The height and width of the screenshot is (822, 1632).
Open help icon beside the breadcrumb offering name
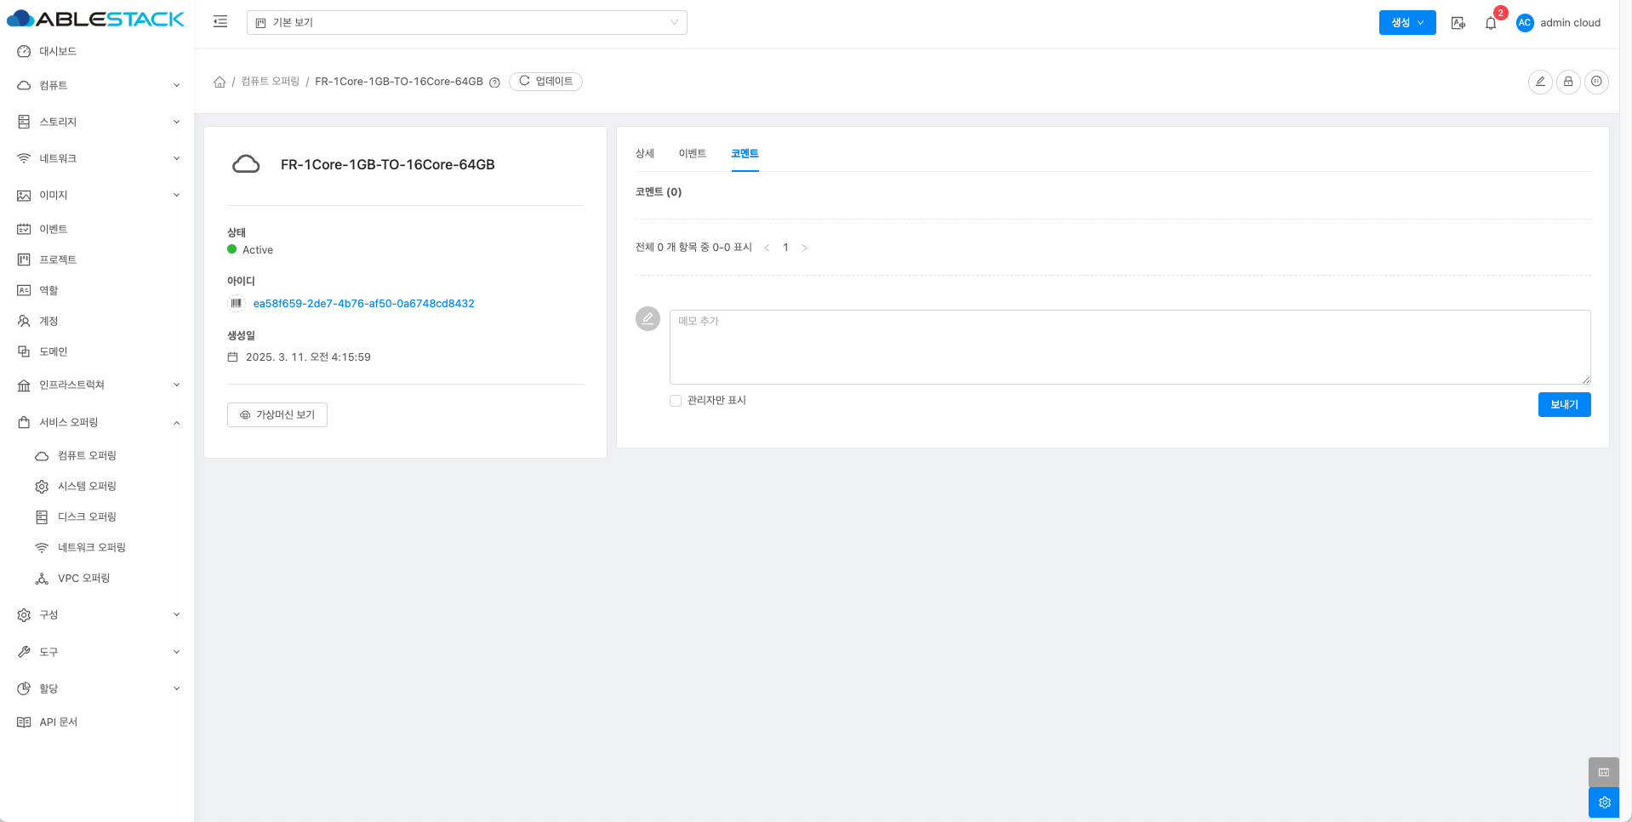coord(494,83)
